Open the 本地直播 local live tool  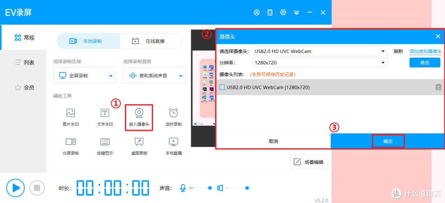pos(173,146)
